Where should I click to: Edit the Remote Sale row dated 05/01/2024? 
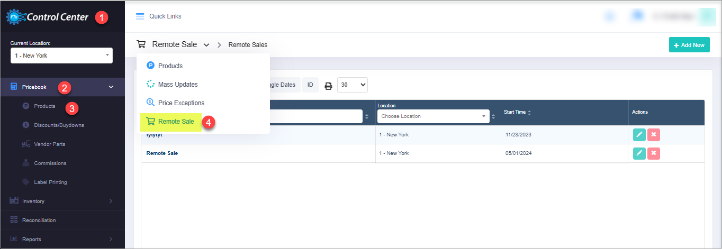tap(639, 153)
